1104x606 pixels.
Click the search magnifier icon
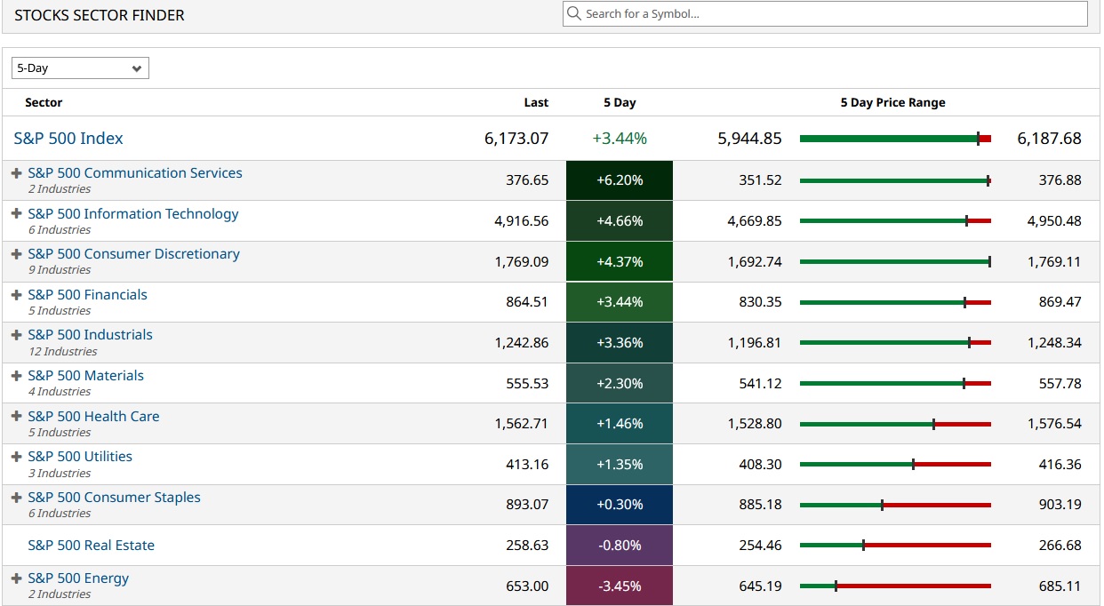(574, 13)
